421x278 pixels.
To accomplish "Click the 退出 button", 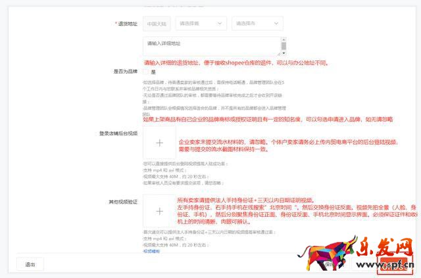I will pos(30,264).
